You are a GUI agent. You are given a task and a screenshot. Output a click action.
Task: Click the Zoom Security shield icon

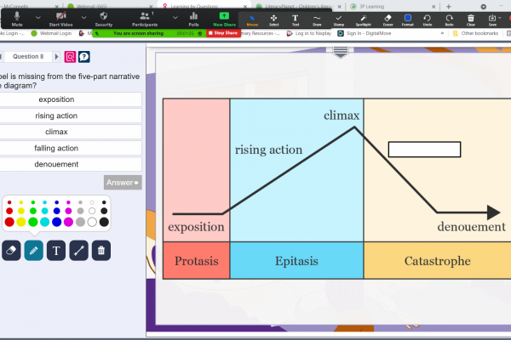pos(103,20)
